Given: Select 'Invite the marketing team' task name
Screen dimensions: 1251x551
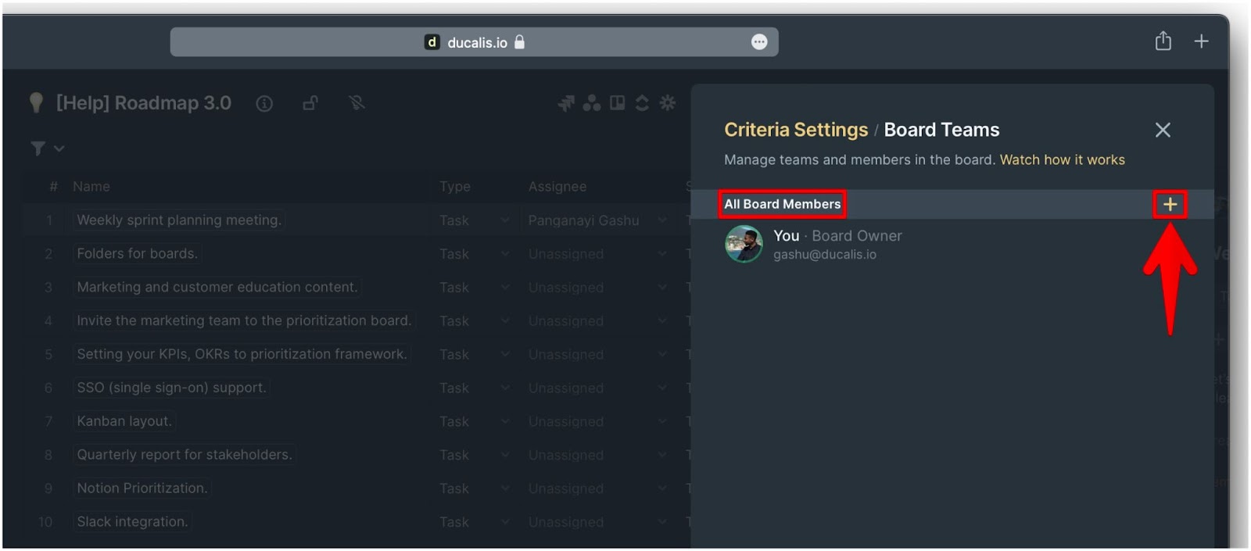Looking at the screenshot, I should click(243, 321).
